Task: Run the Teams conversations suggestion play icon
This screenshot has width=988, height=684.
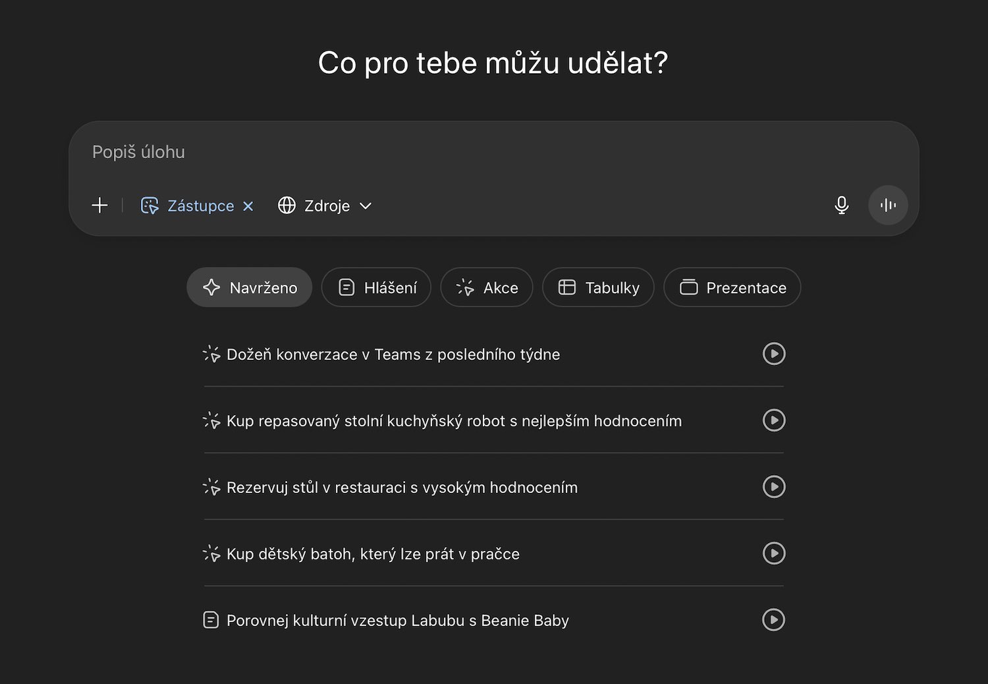Action: [x=774, y=354]
